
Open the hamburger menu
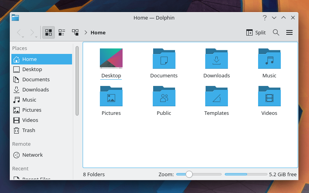tap(289, 32)
